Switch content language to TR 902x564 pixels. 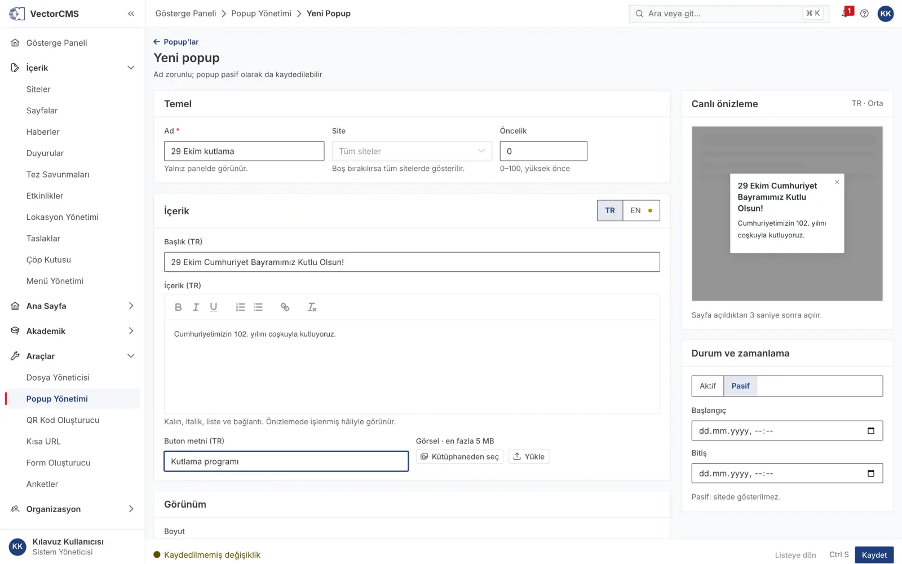click(x=610, y=210)
